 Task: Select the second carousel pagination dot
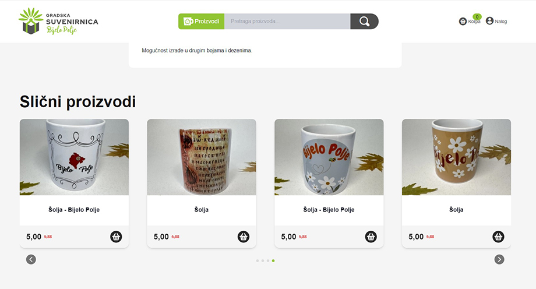point(263,260)
